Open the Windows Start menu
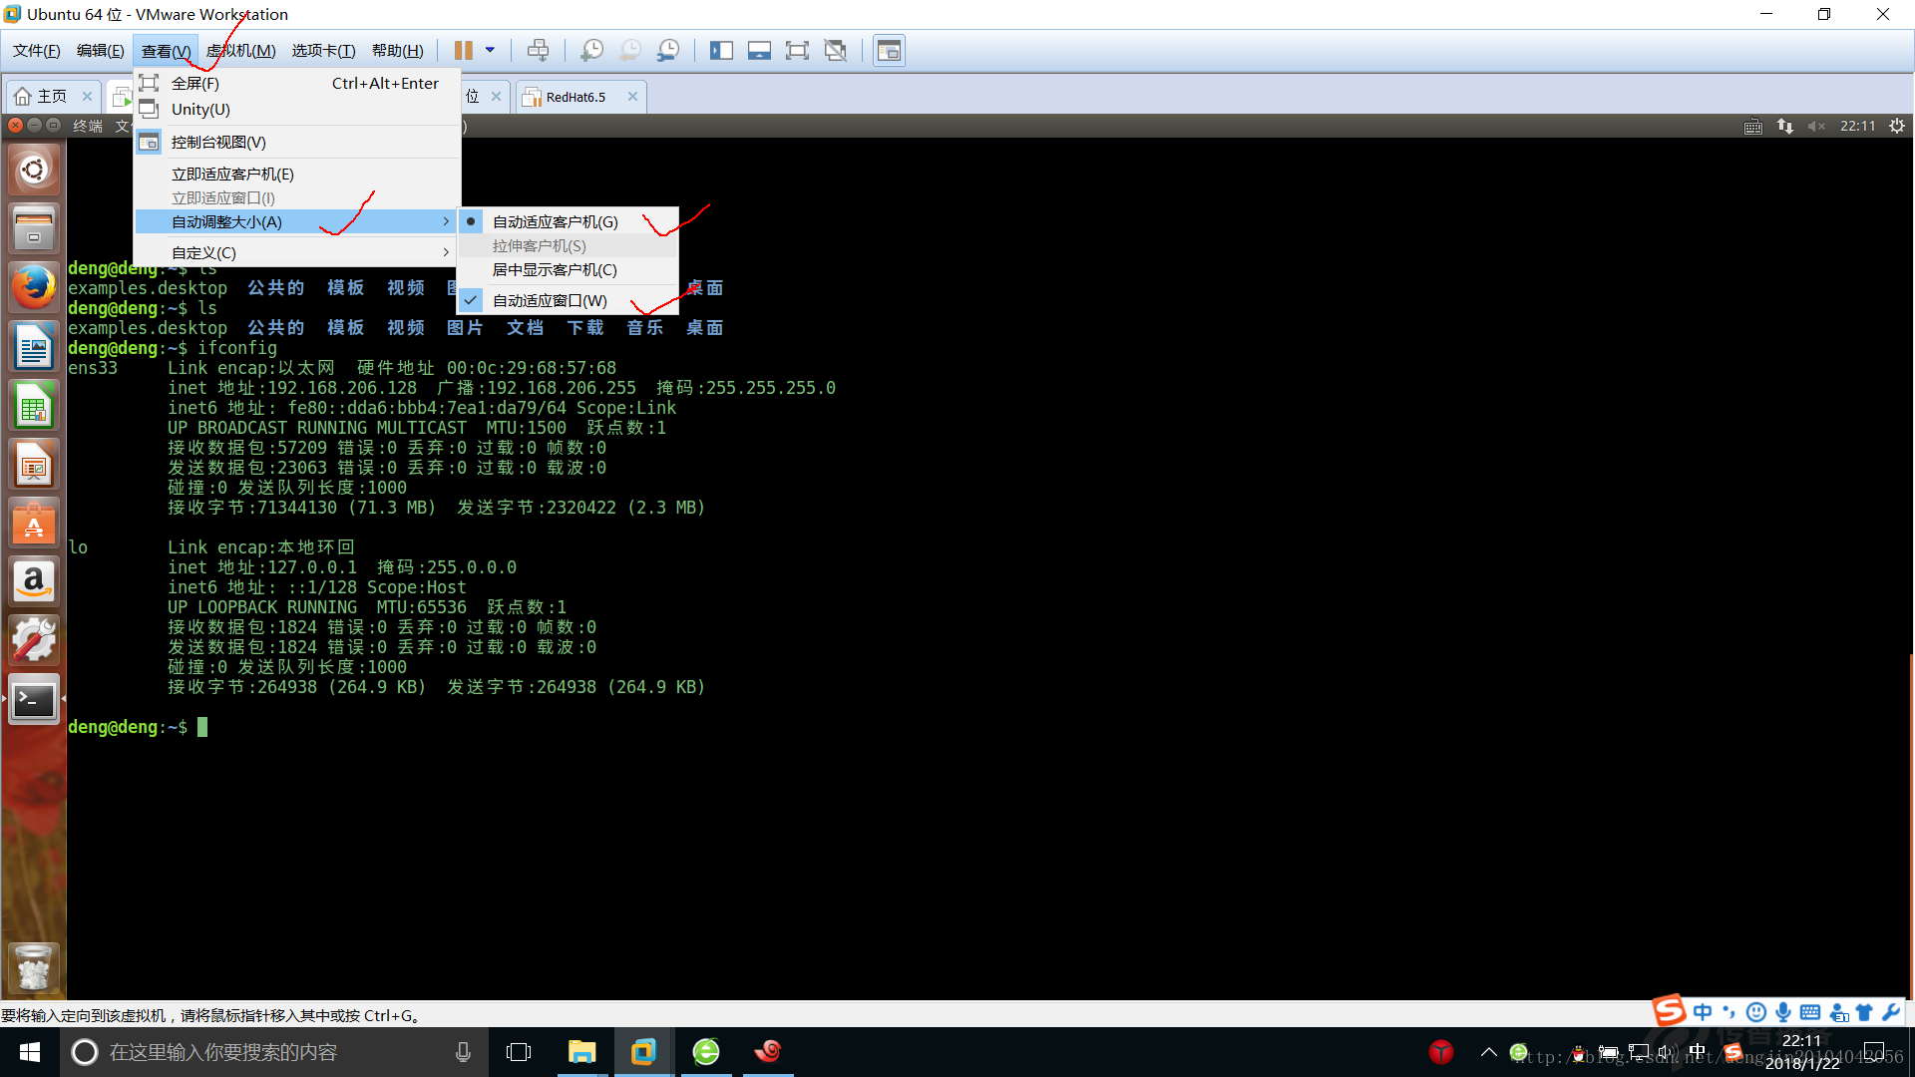Image resolution: width=1915 pixels, height=1077 pixels. coord(29,1051)
